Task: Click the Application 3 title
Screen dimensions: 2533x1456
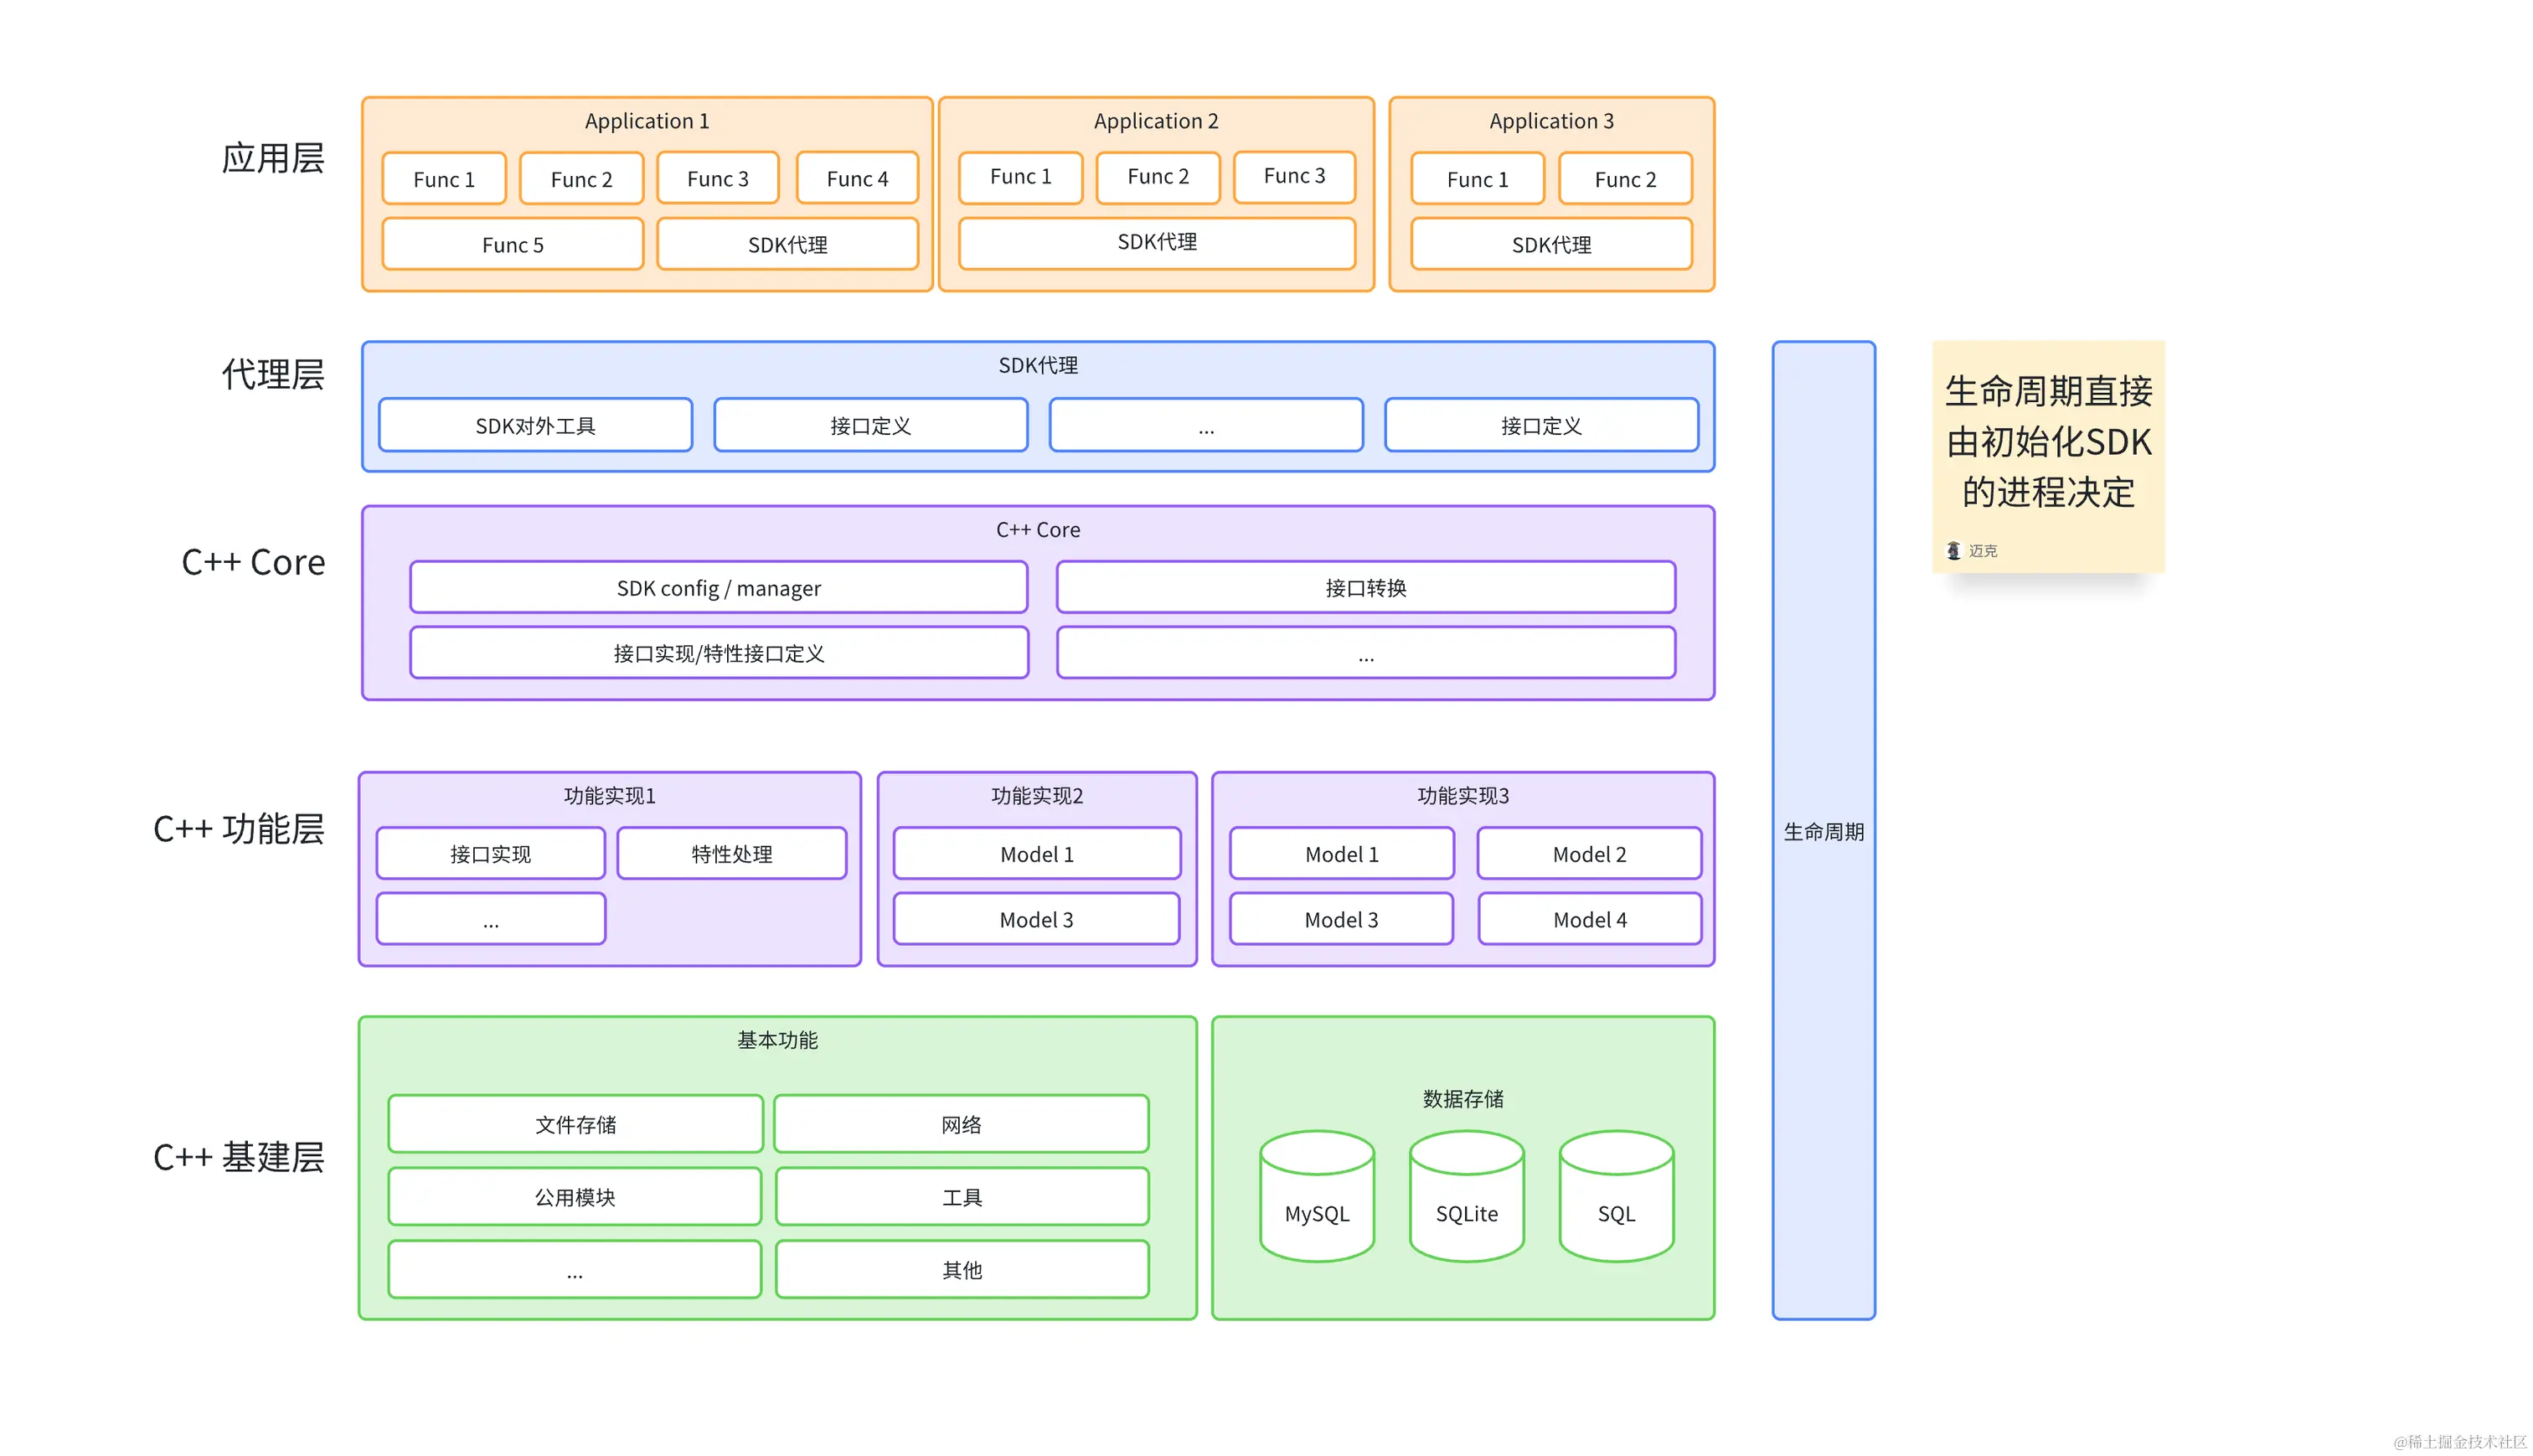Action: (1551, 121)
